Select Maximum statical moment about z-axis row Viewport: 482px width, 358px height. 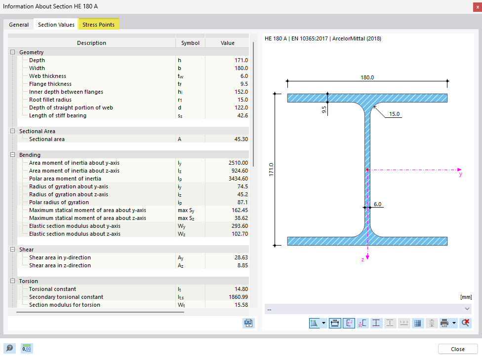tap(133, 218)
